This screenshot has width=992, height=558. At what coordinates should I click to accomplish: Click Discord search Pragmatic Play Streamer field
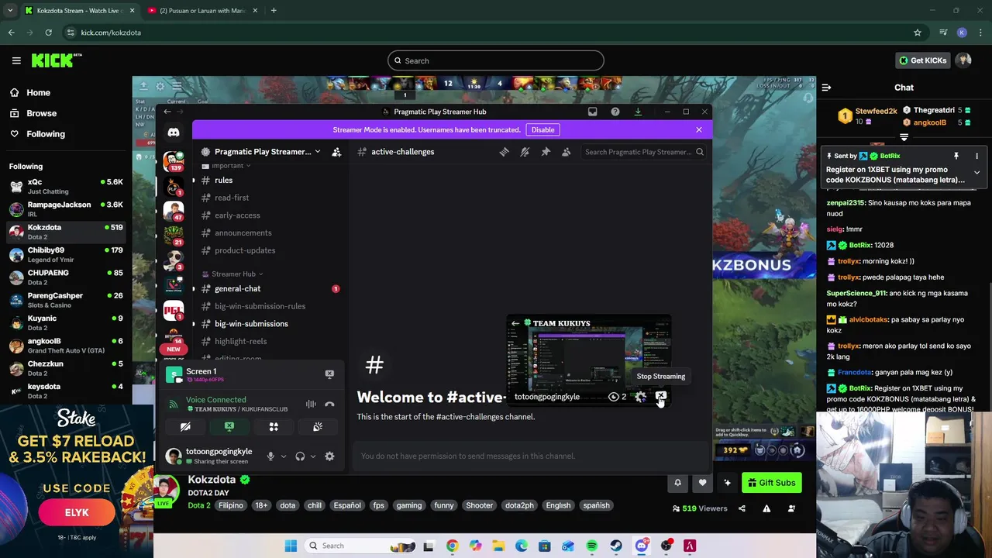pos(643,152)
